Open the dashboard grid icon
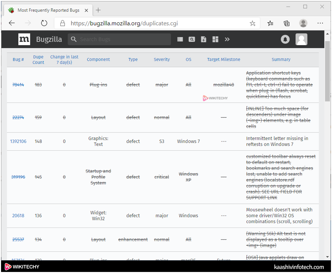This screenshot has width=332, height=273. pyautogui.click(x=215, y=40)
